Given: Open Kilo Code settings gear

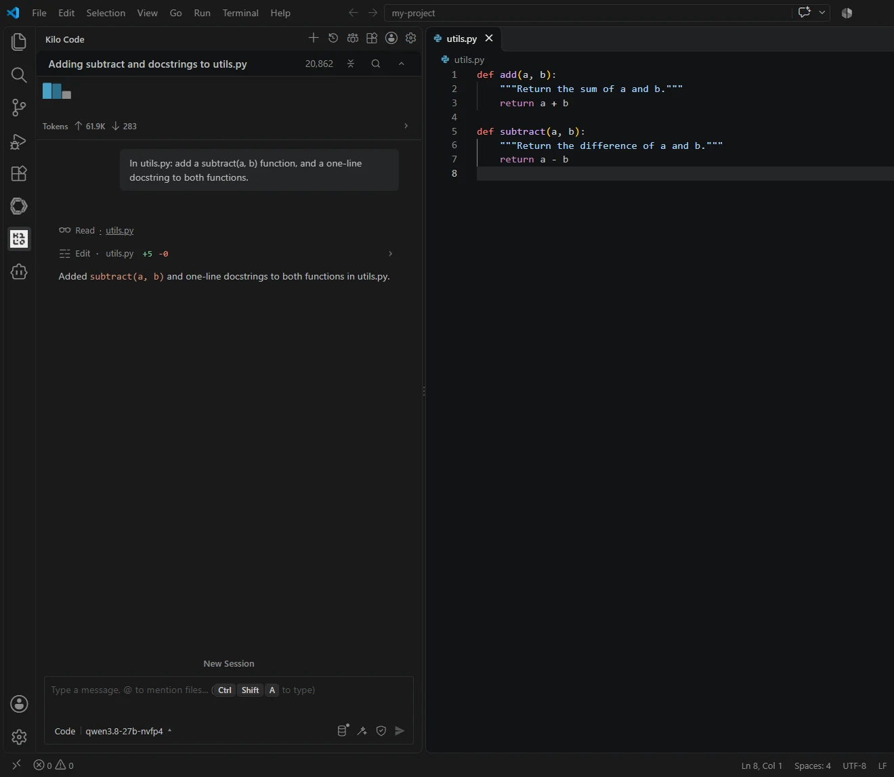Looking at the screenshot, I should [x=411, y=38].
